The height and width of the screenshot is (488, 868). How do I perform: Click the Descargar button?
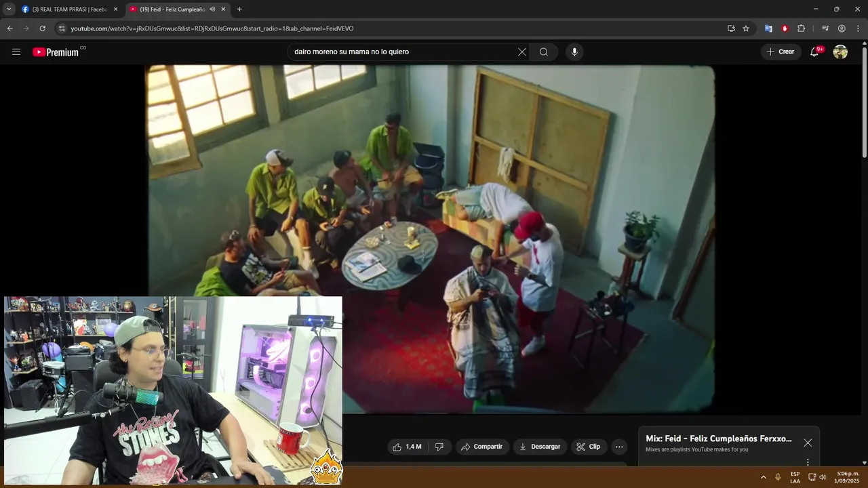coord(540,447)
